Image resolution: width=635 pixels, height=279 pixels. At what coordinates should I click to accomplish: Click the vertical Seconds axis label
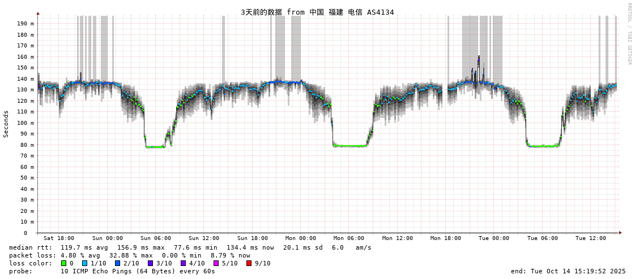point(6,124)
